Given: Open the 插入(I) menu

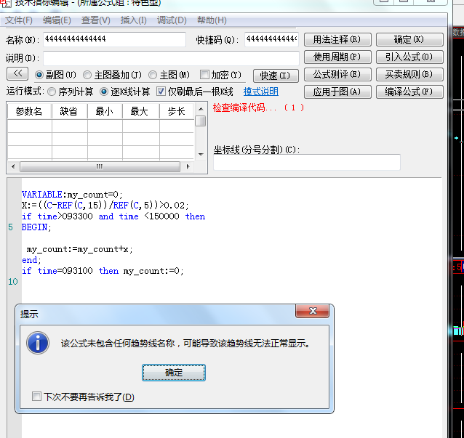Looking at the screenshot, I should tap(134, 20).
